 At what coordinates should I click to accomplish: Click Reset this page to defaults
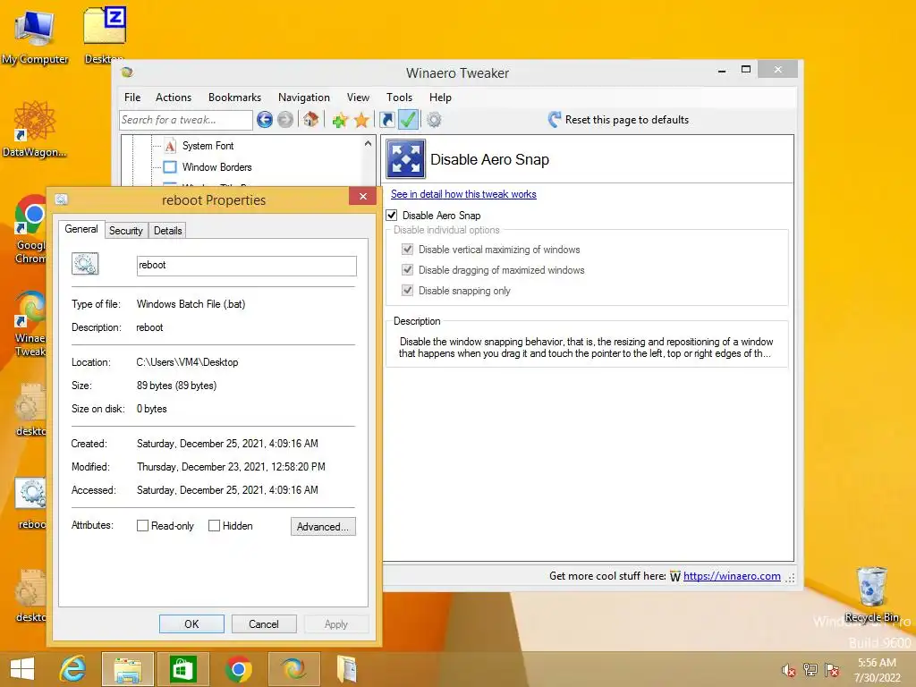pos(619,120)
